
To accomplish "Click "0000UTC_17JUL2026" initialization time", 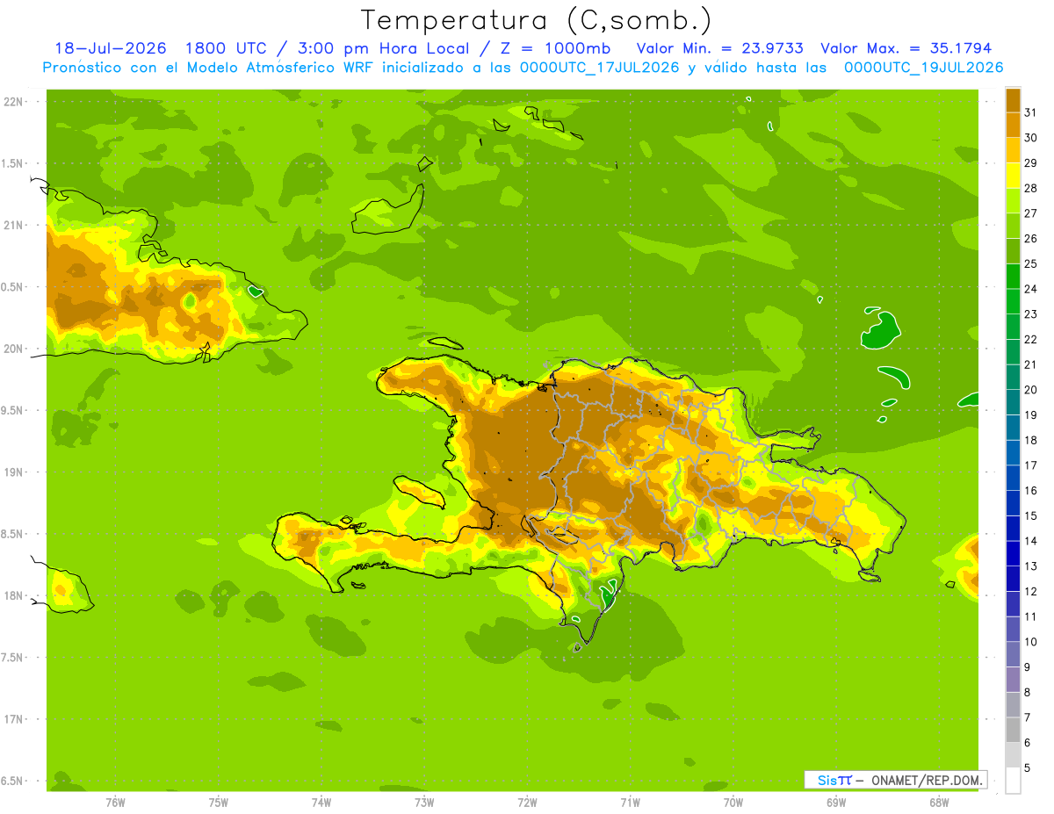I will [x=600, y=68].
